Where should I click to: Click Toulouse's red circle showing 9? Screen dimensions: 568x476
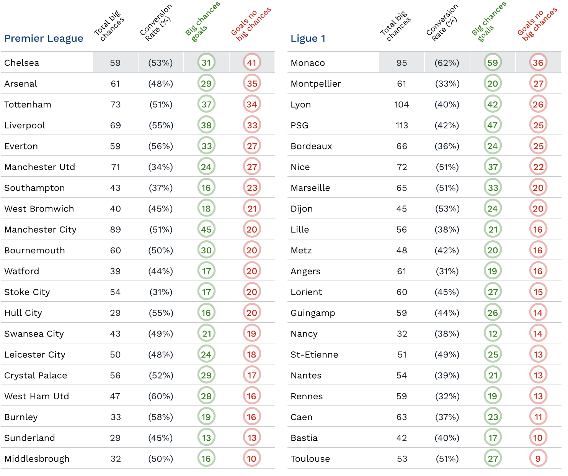538,458
